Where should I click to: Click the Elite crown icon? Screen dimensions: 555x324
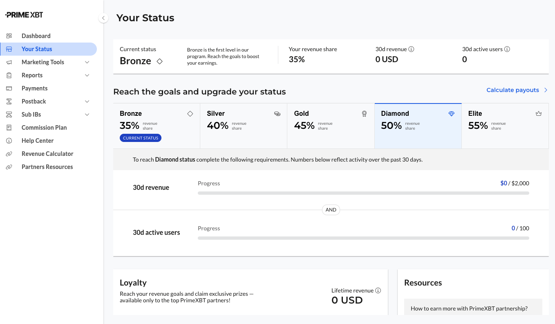[x=539, y=114]
